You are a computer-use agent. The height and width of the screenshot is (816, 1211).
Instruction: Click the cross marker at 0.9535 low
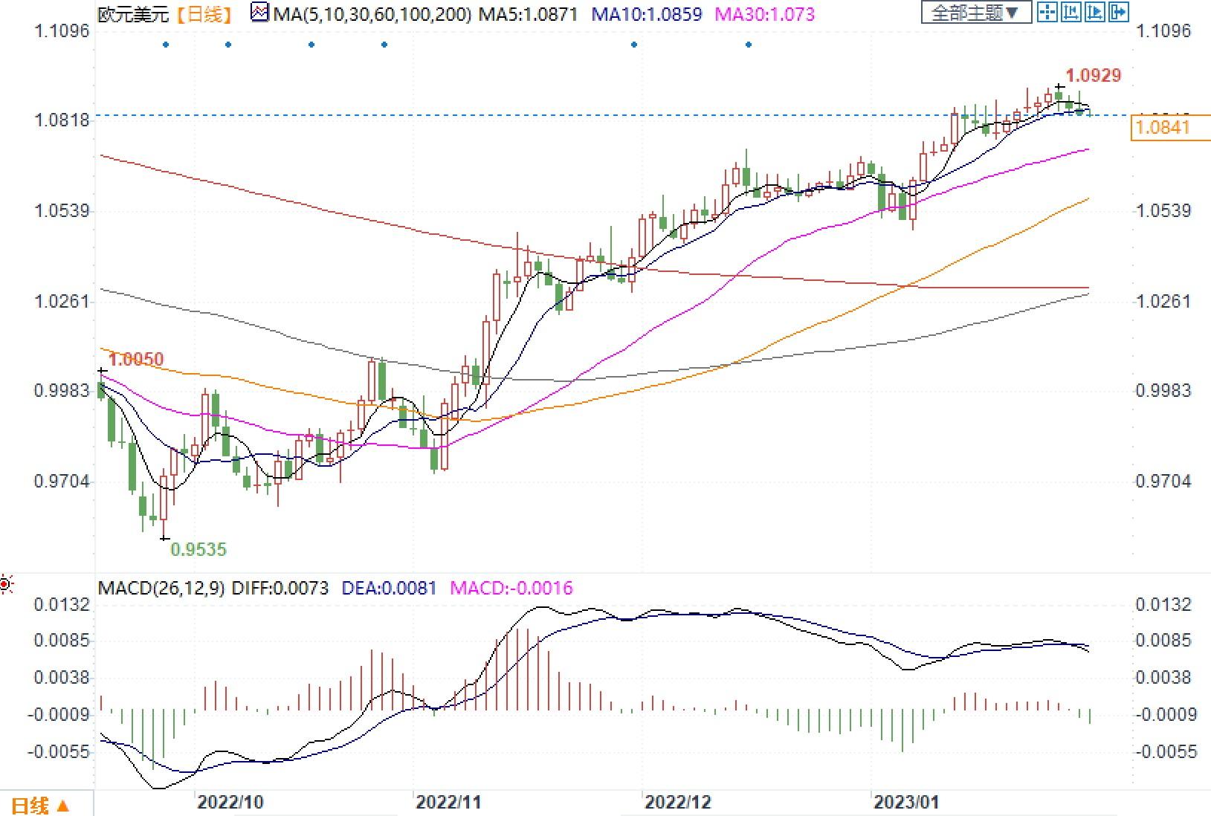(164, 538)
